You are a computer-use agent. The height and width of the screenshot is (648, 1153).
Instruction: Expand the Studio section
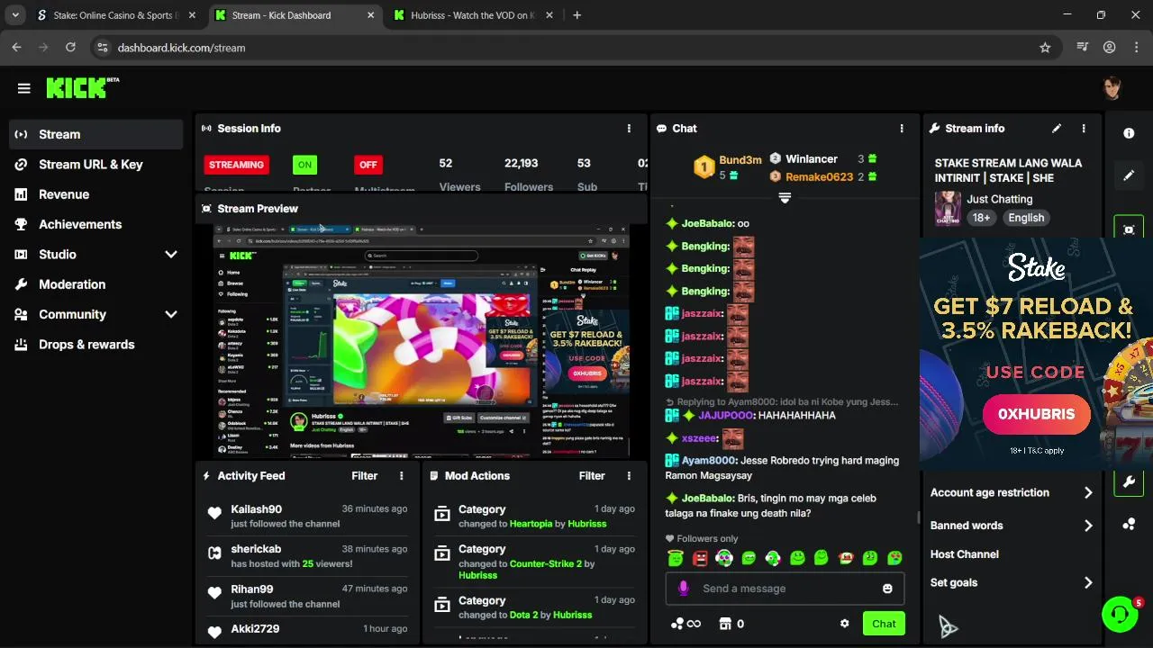pyautogui.click(x=96, y=255)
